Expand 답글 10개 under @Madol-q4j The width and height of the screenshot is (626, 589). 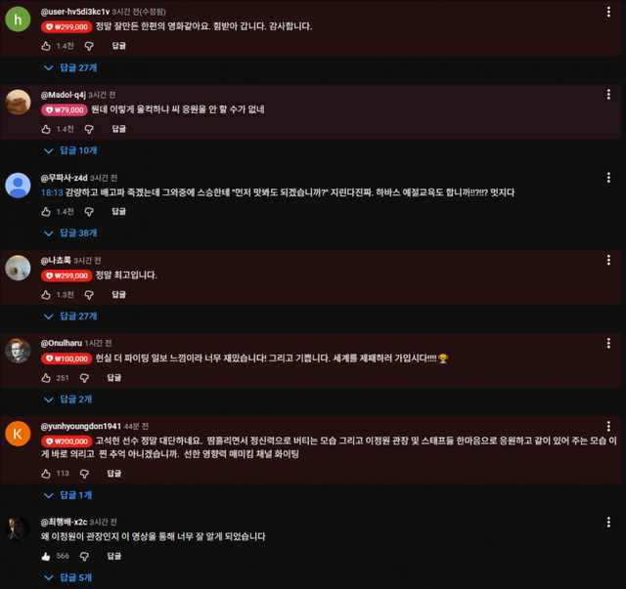point(70,150)
